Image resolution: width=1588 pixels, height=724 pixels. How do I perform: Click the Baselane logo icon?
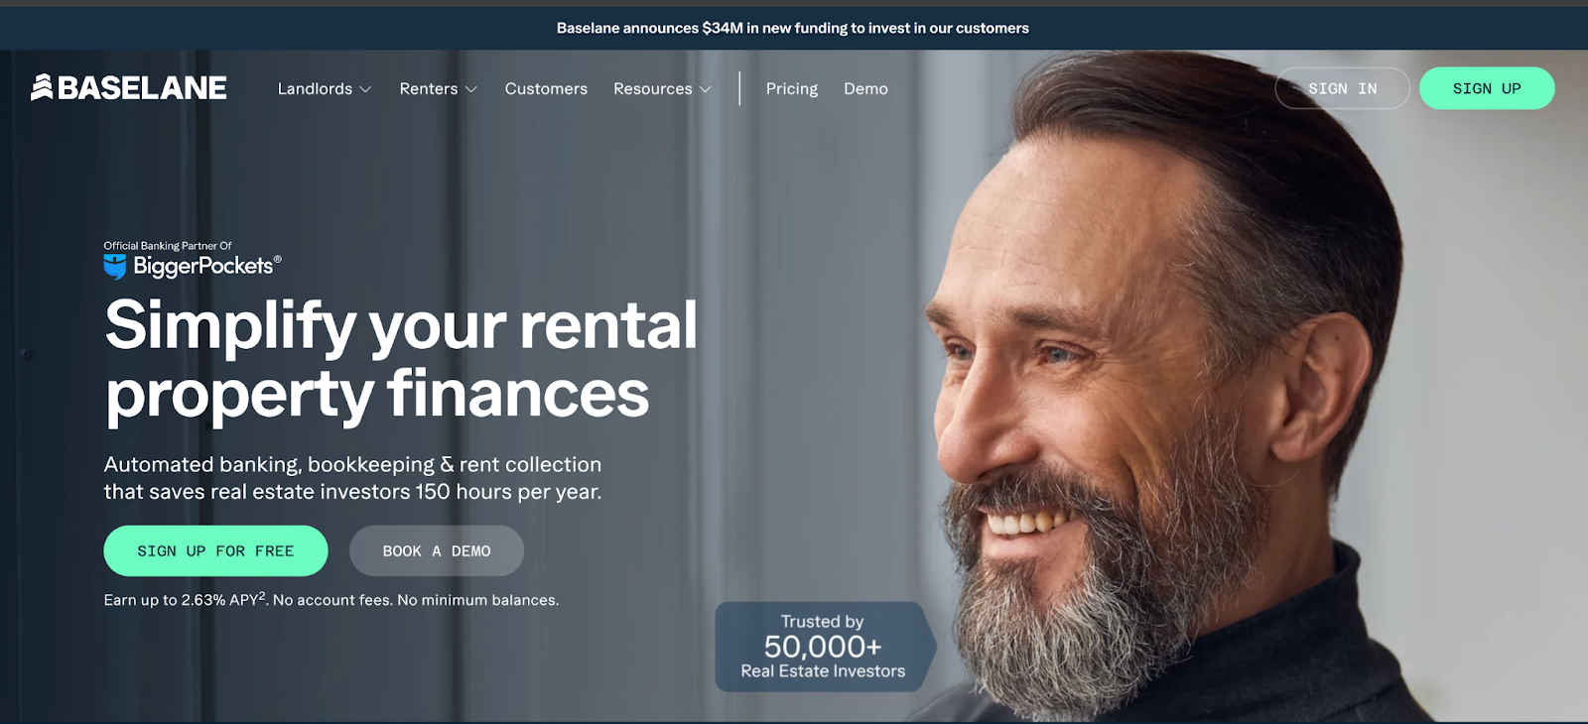(x=42, y=87)
